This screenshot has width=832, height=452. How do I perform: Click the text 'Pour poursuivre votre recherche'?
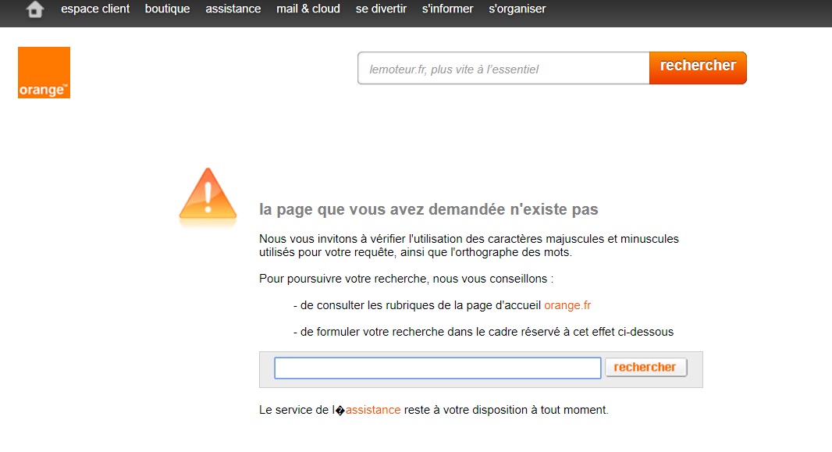(x=343, y=279)
